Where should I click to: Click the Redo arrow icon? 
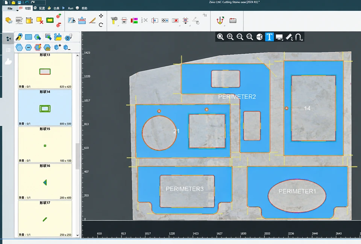[33, 2]
